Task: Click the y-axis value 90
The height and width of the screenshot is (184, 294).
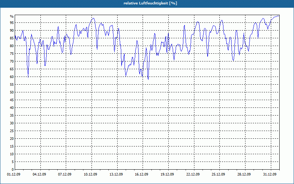Action: [12, 31]
